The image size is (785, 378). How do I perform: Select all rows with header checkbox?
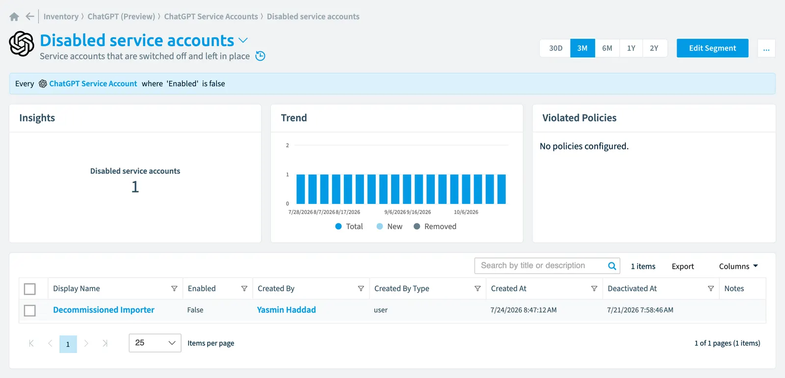click(x=30, y=289)
